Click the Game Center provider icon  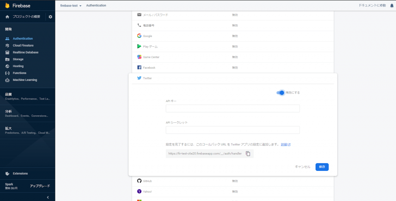(139, 57)
